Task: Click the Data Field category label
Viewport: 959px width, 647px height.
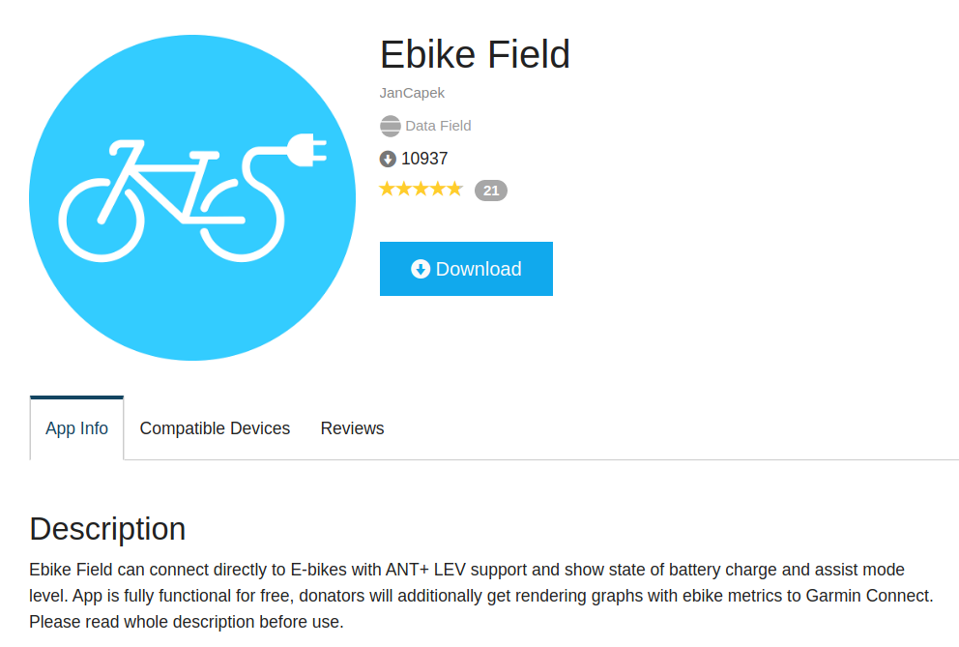Action: pos(438,126)
